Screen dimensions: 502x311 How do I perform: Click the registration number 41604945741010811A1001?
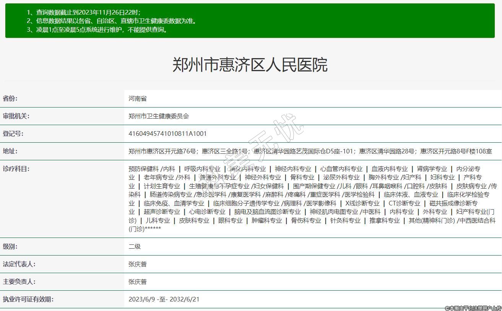click(167, 134)
